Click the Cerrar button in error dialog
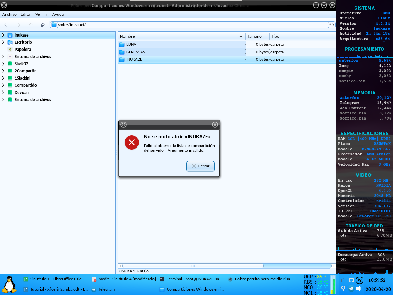393x295 pixels. (x=200, y=166)
